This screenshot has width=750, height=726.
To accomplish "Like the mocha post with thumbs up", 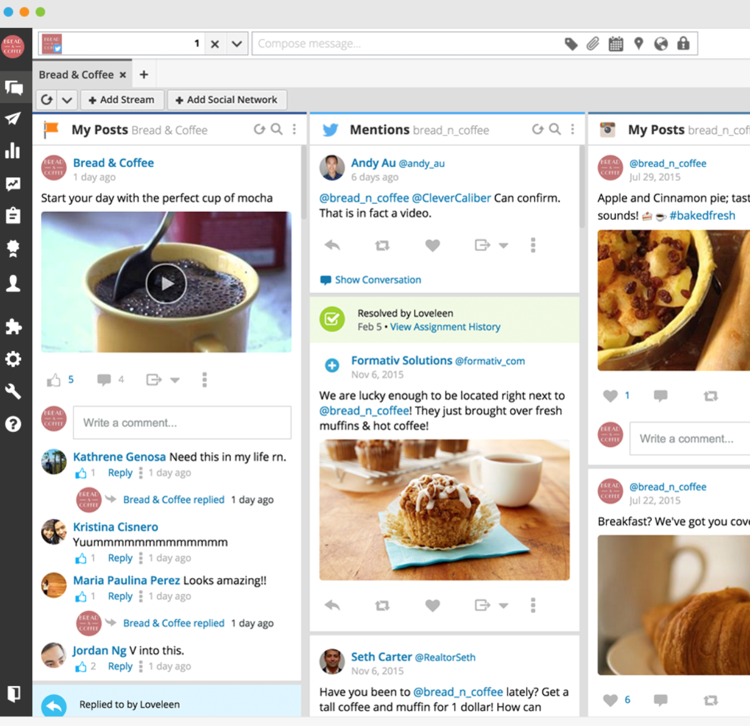I will [x=53, y=380].
